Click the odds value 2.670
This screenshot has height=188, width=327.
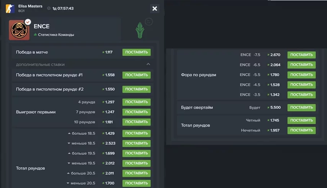click(275, 55)
